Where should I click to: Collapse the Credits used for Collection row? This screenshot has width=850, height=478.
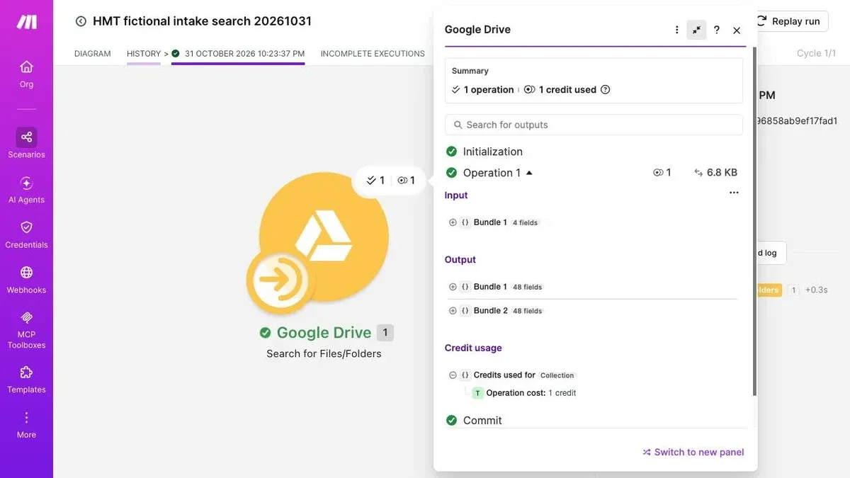click(x=453, y=375)
